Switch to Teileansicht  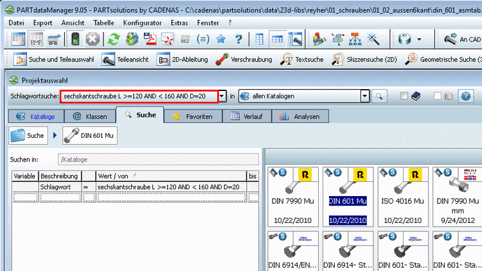125,60
